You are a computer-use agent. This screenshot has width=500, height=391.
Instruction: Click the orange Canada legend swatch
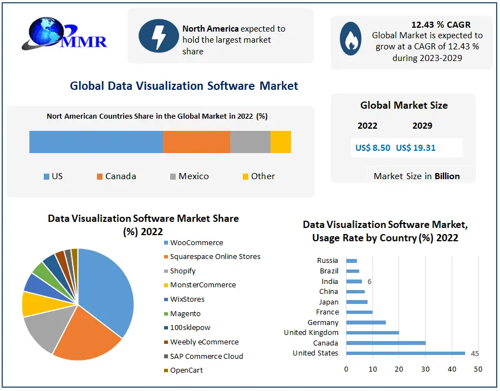click(x=100, y=176)
